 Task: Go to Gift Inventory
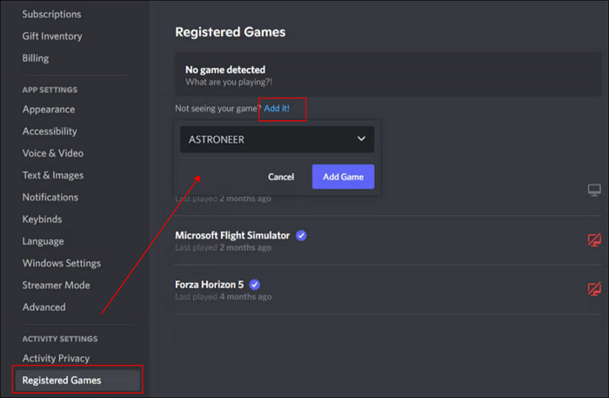pos(52,37)
